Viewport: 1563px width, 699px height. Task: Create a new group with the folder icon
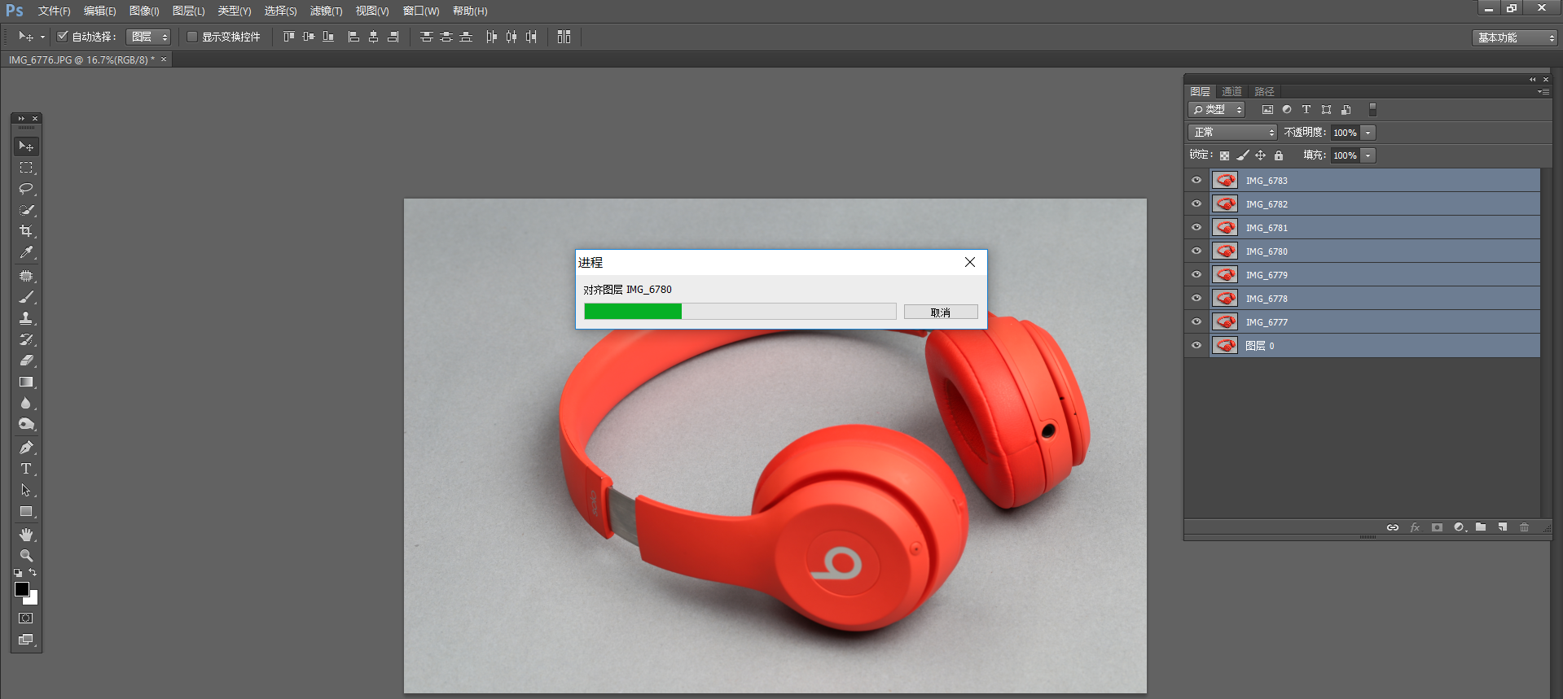point(1481,527)
